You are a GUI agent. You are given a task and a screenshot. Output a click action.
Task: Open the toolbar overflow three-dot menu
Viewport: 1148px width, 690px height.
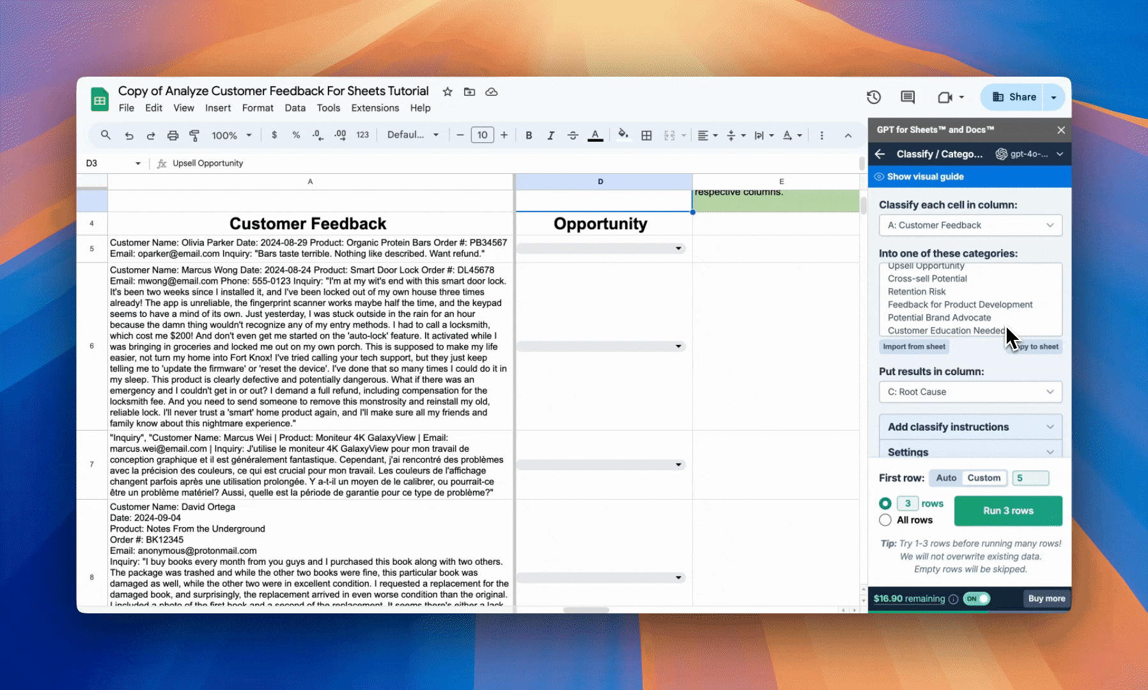[x=822, y=135]
